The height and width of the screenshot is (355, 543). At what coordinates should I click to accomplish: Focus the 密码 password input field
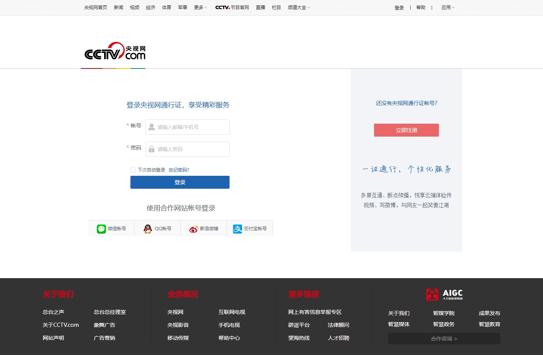tap(188, 149)
